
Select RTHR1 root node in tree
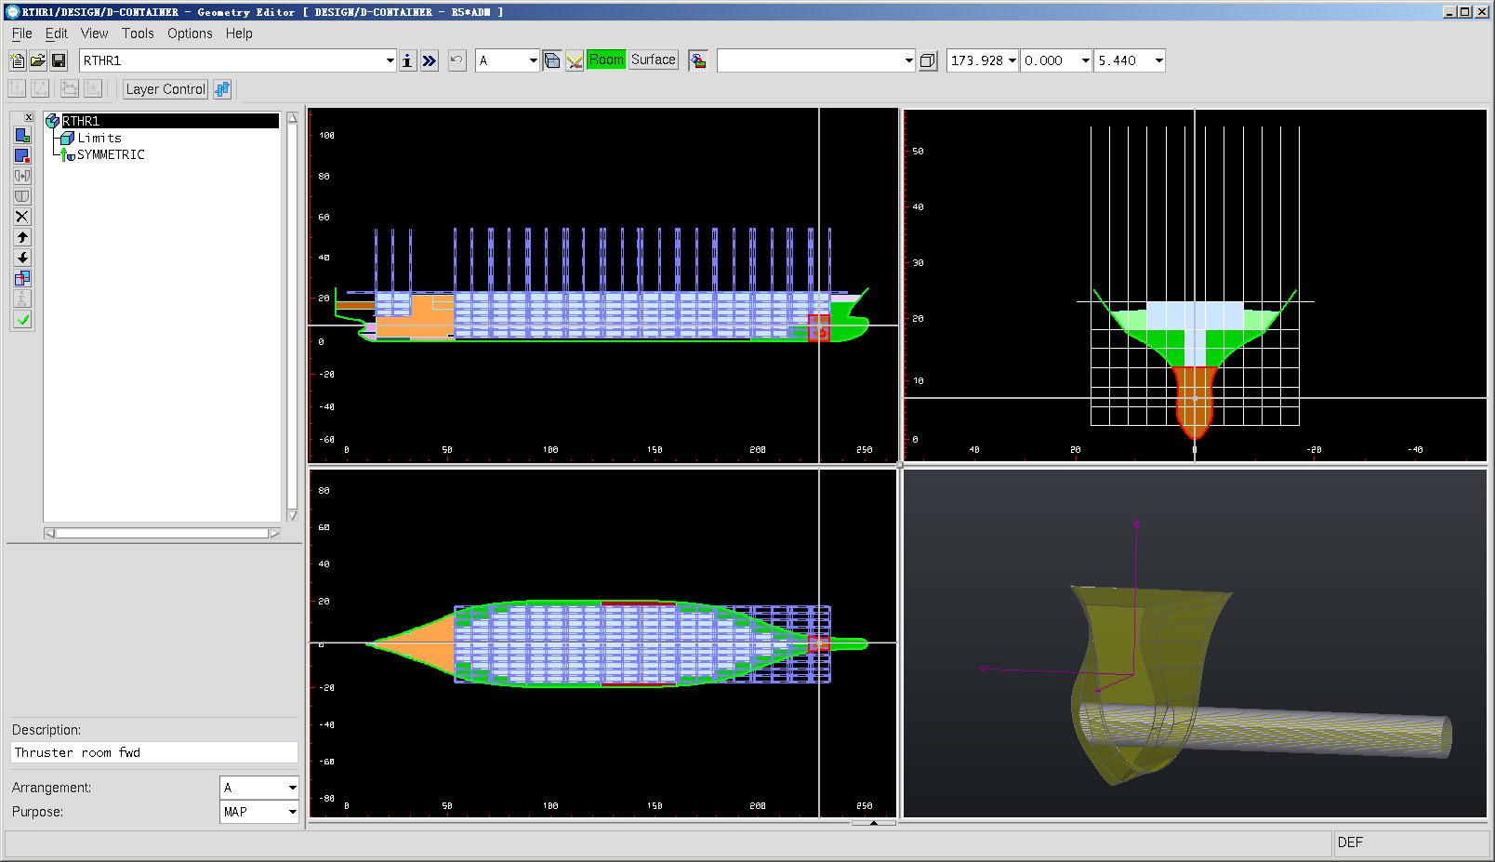pyautogui.click(x=81, y=121)
